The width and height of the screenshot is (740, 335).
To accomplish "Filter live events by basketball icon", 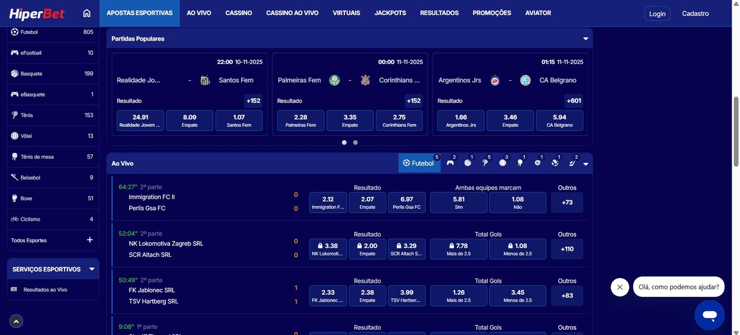I will click(x=468, y=163).
